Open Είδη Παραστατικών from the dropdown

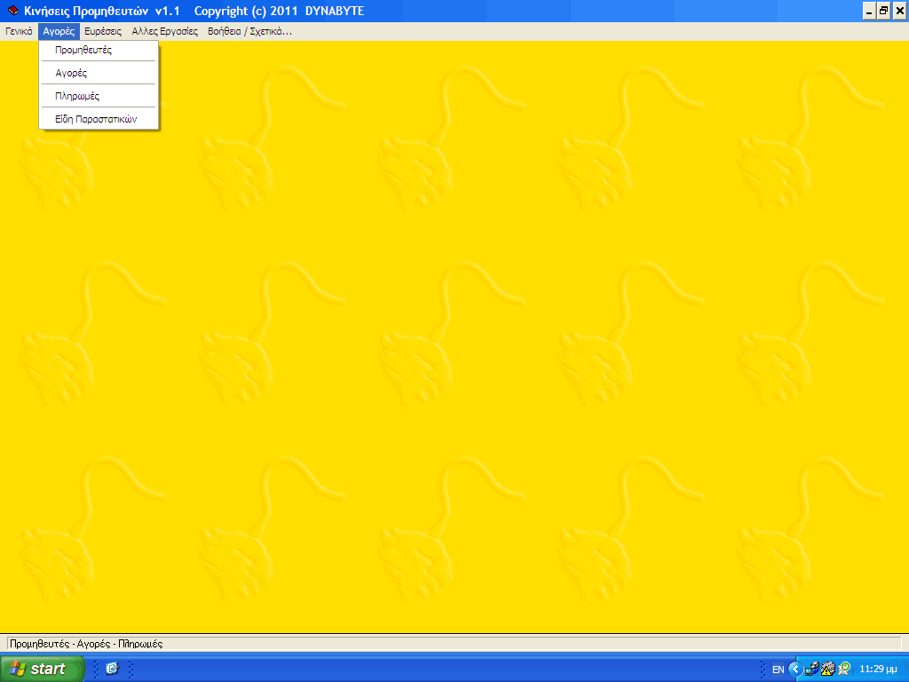(x=99, y=120)
